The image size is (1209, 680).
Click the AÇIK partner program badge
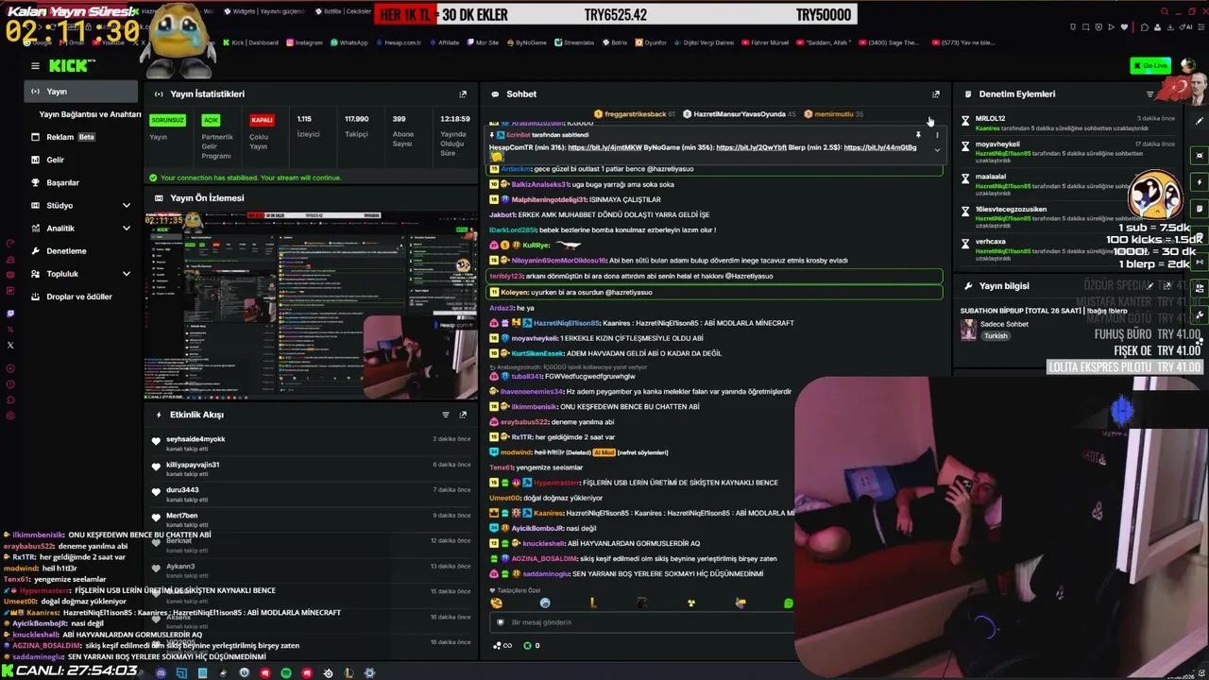tap(211, 120)
